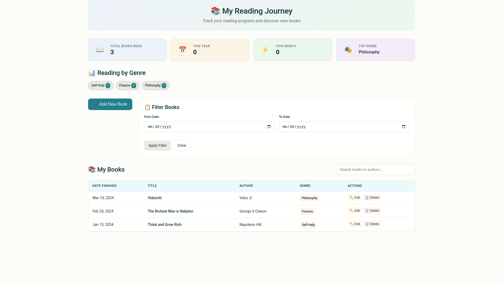
Task: Click the Top Genre Philosophy value
Action: pyautogui.click(x=369, y=52)
